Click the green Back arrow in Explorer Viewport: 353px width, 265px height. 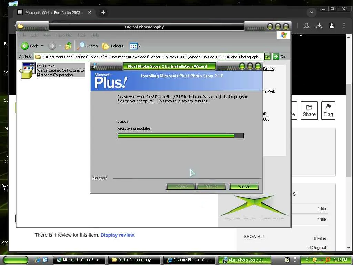pyautogui.click(x=24, y=46)
